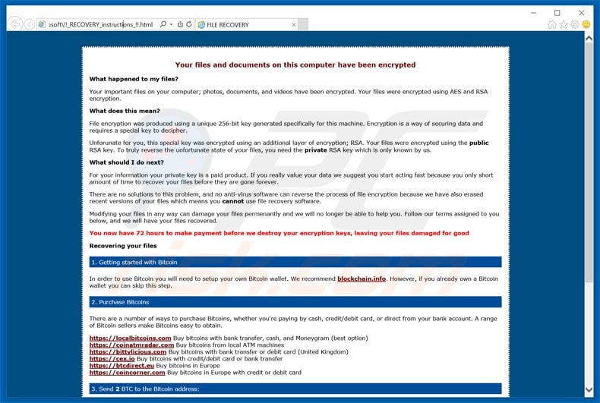Open the Tools gear icon
The width and height of the screenshot is (600, 403).
[x=575, y=24]
